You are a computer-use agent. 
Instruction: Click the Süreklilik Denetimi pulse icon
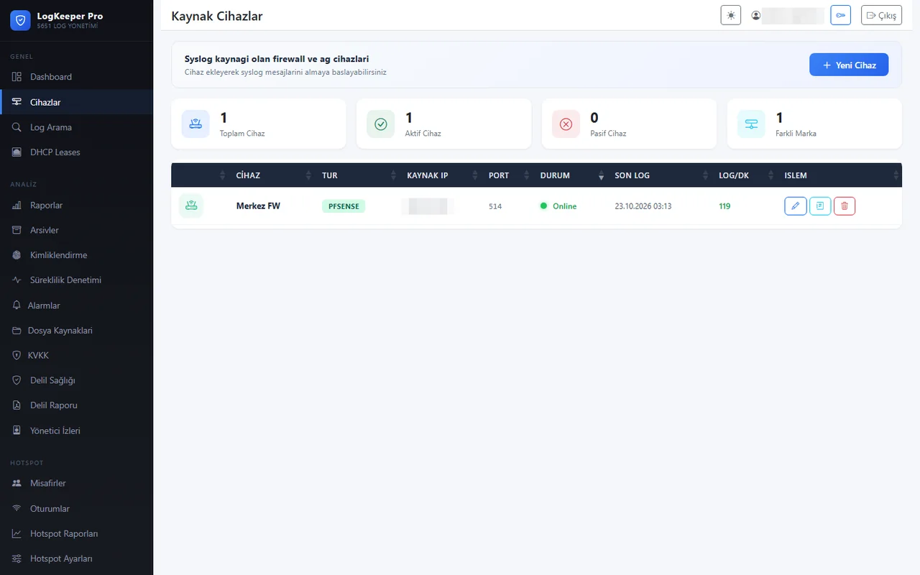pos(17,280)
